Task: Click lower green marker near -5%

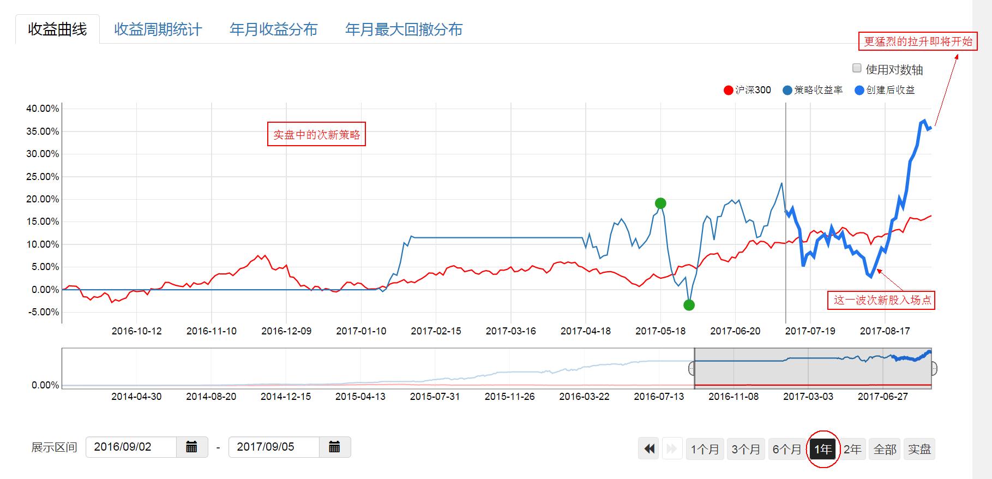Action: 689,305
